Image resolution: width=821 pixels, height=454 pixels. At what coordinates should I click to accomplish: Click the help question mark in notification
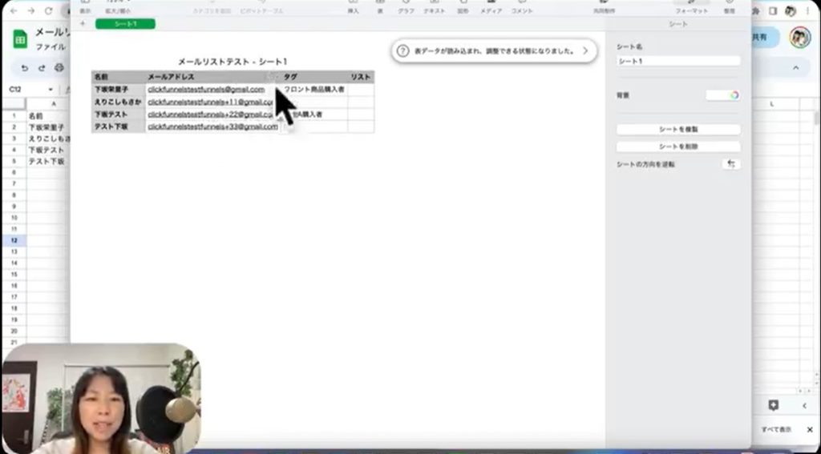click(403, 50)
